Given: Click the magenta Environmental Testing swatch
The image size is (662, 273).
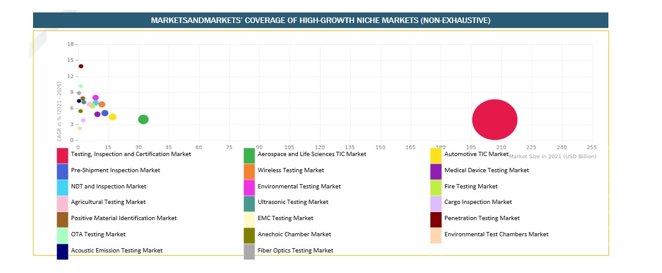Looking at the screenshot, I should (x=249, y=188).
